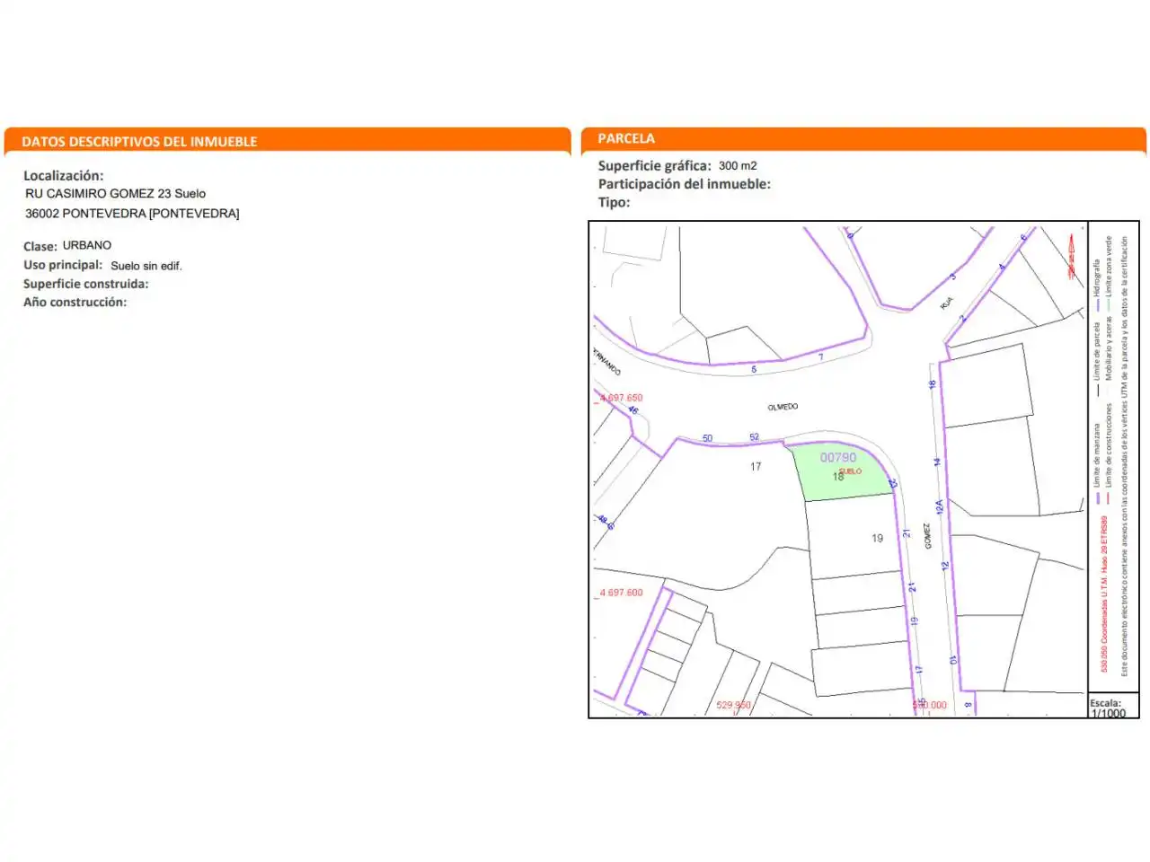
Task: Click the 'OLMEDO' street name on map
Action: coord(783,407)
